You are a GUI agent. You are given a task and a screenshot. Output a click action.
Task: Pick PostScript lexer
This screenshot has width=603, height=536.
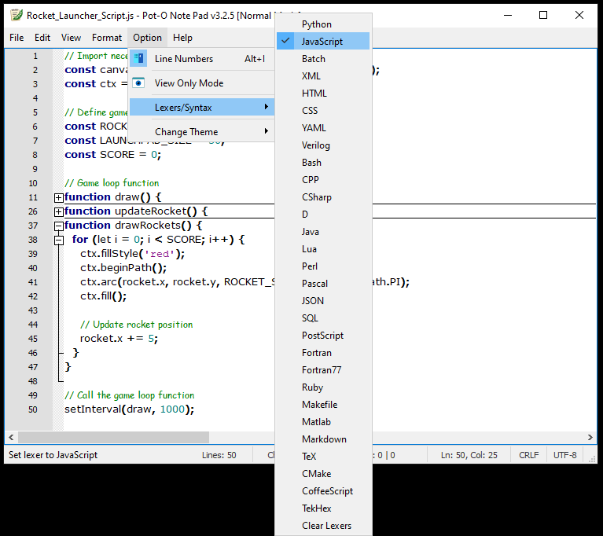(x=323, y=336)
